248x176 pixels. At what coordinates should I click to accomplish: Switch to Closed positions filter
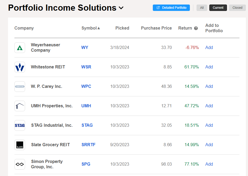tap(237, 8)
